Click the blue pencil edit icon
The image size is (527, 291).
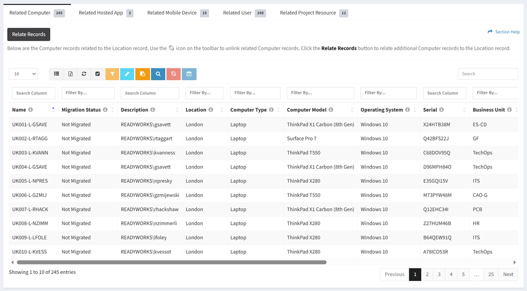pyautogui.click(x=127, y=74)
